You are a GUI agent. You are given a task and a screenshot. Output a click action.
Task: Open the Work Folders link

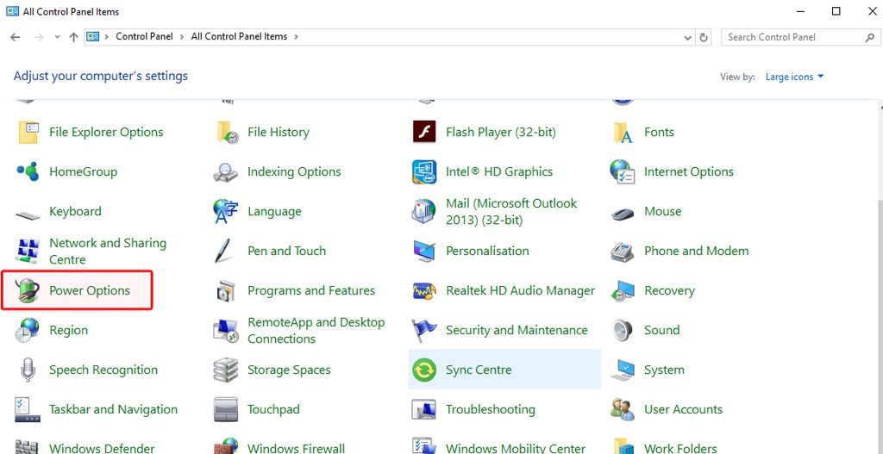(680, 448)
